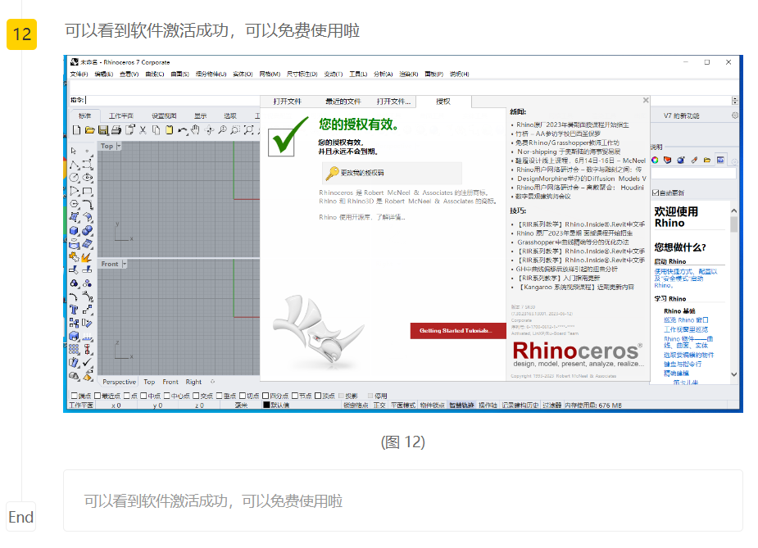Click the New file icon in Rhino toolbar
The width and height of the screenshot is (758, 548).
(x=76, y=130)
